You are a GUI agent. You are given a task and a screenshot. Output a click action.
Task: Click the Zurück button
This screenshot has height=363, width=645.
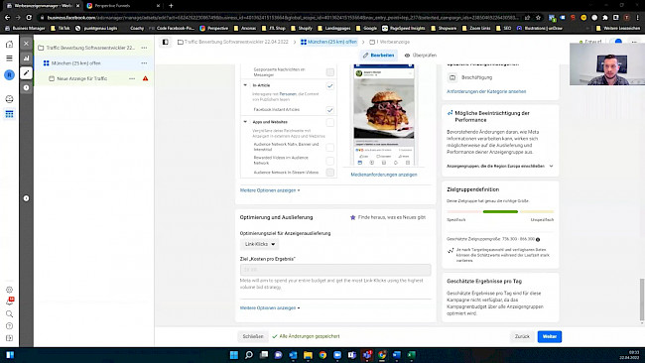pyautogui.click(x=522, y=336)
